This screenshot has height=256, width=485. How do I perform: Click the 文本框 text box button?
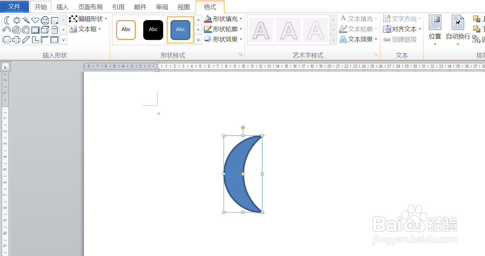pyautogui.click(x=86, y=29)
